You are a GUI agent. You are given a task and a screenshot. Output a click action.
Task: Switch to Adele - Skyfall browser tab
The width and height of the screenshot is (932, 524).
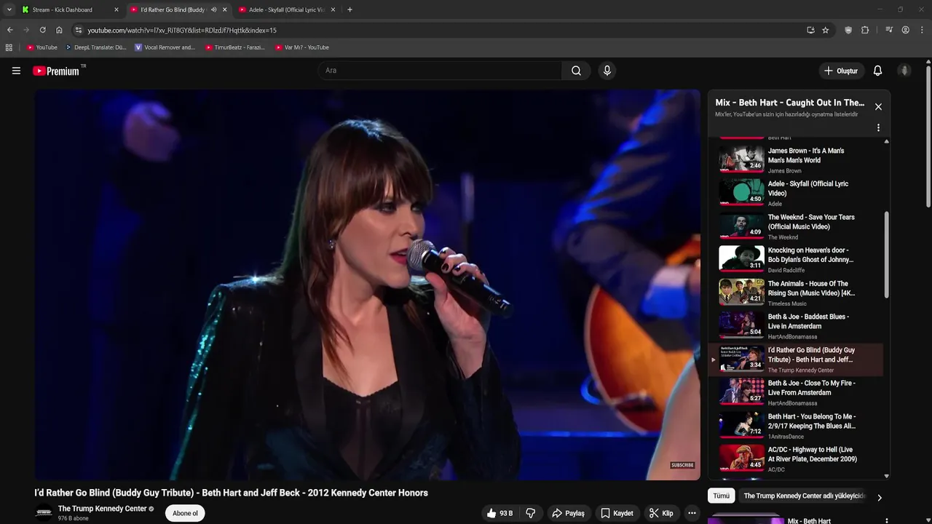point(287,9)
